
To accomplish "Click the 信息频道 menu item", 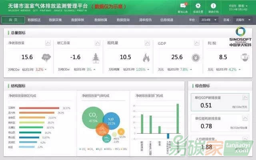I will pyautogui.click(x=166, y=20).
